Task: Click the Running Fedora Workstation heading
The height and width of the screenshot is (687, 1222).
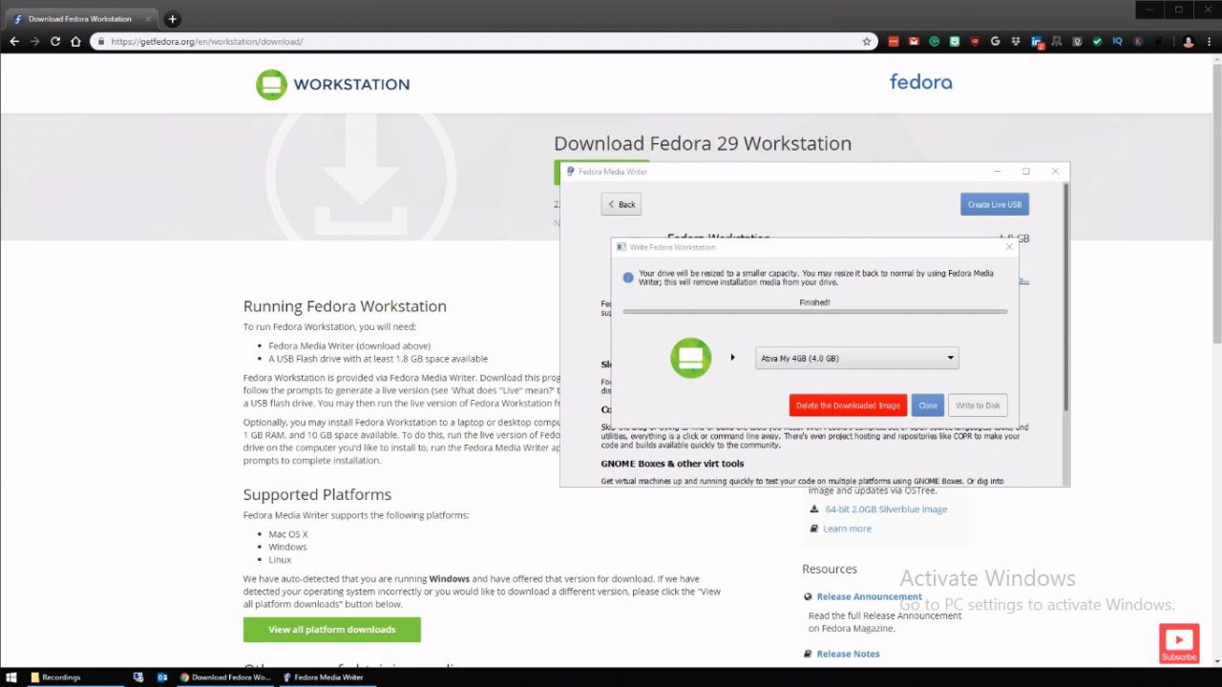Action: [345, 306]
